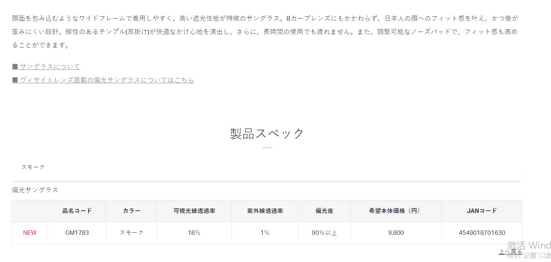
Task: Click the JAN code 4549018701630
Action: pos(482,233)
